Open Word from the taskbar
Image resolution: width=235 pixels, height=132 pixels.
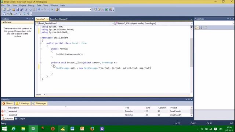point(72,129)
